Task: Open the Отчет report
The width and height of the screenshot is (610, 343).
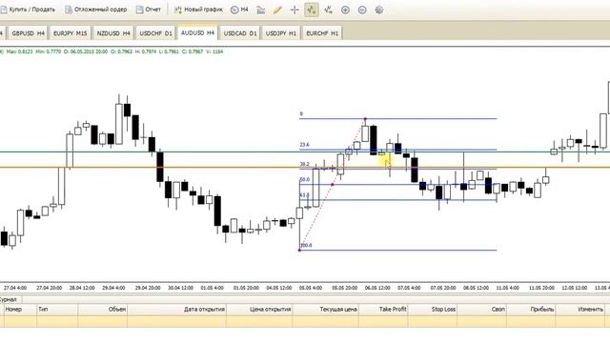Action: (149, 10)
